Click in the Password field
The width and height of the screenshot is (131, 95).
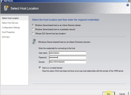pos(68,57)
